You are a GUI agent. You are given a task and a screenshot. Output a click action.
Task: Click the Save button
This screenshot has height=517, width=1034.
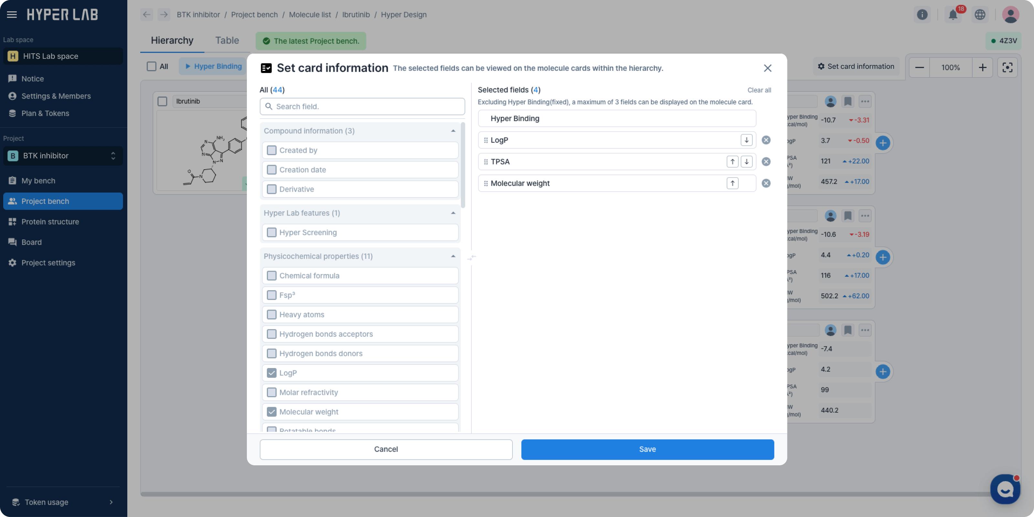pos(647,449)
